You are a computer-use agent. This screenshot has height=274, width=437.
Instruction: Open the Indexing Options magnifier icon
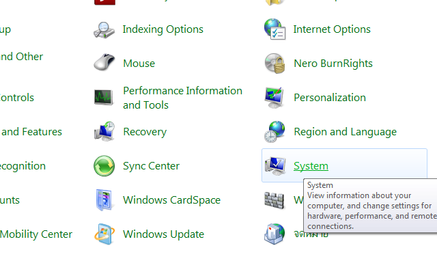click(104, 29)
